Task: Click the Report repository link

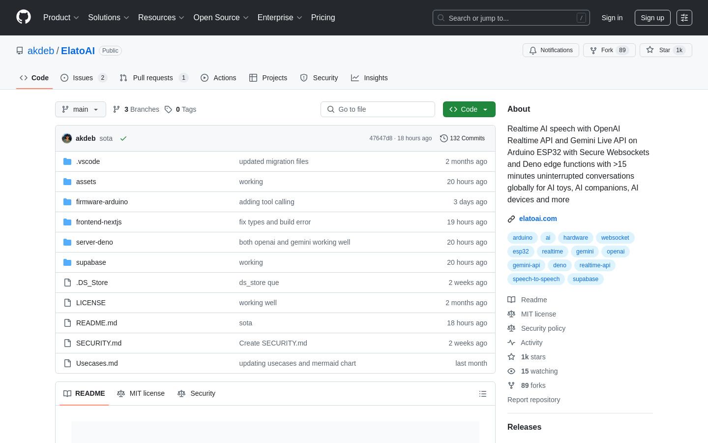Action: [x=533, y=400]
